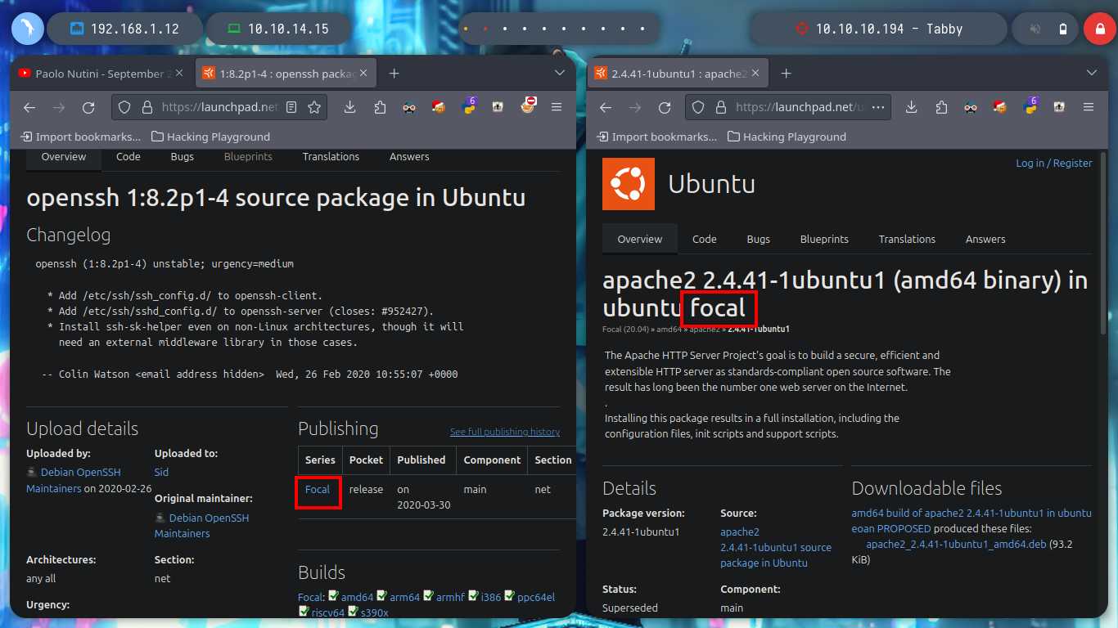This screenshot has height=628, width=1118.
Task: Open page actions ellipsis in right address bar
Action: coord(878,107)
